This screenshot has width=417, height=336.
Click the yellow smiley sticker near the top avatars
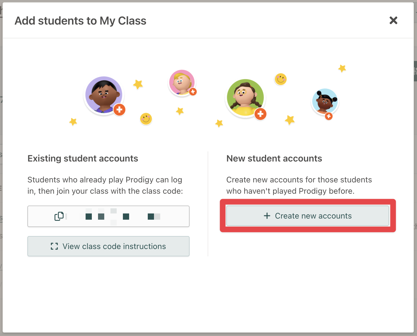click(x=281, y=79)
